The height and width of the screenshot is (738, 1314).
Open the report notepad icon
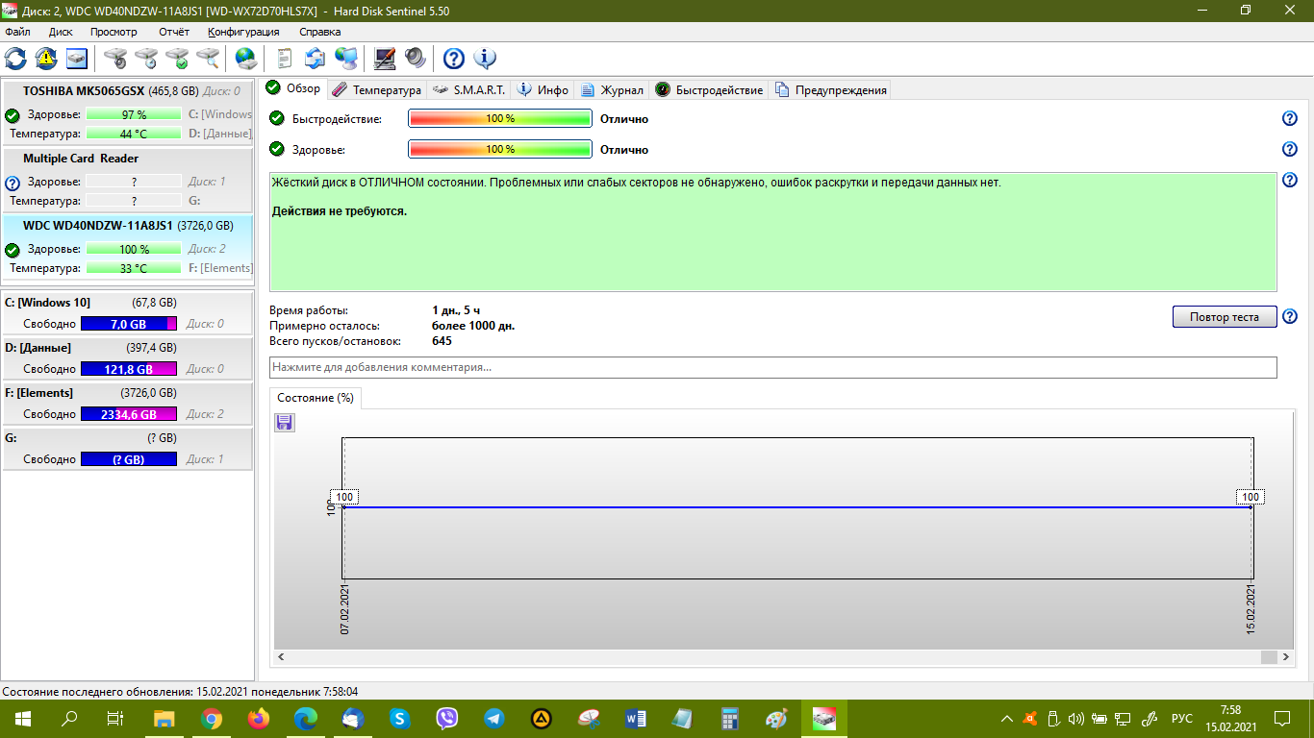click(285, 59)
